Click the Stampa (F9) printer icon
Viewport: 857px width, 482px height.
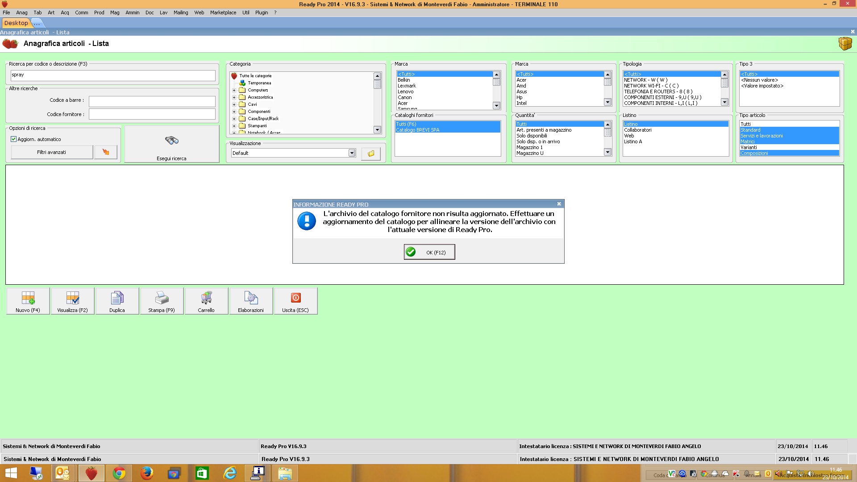pyautogui.click(x=162, y=298)
